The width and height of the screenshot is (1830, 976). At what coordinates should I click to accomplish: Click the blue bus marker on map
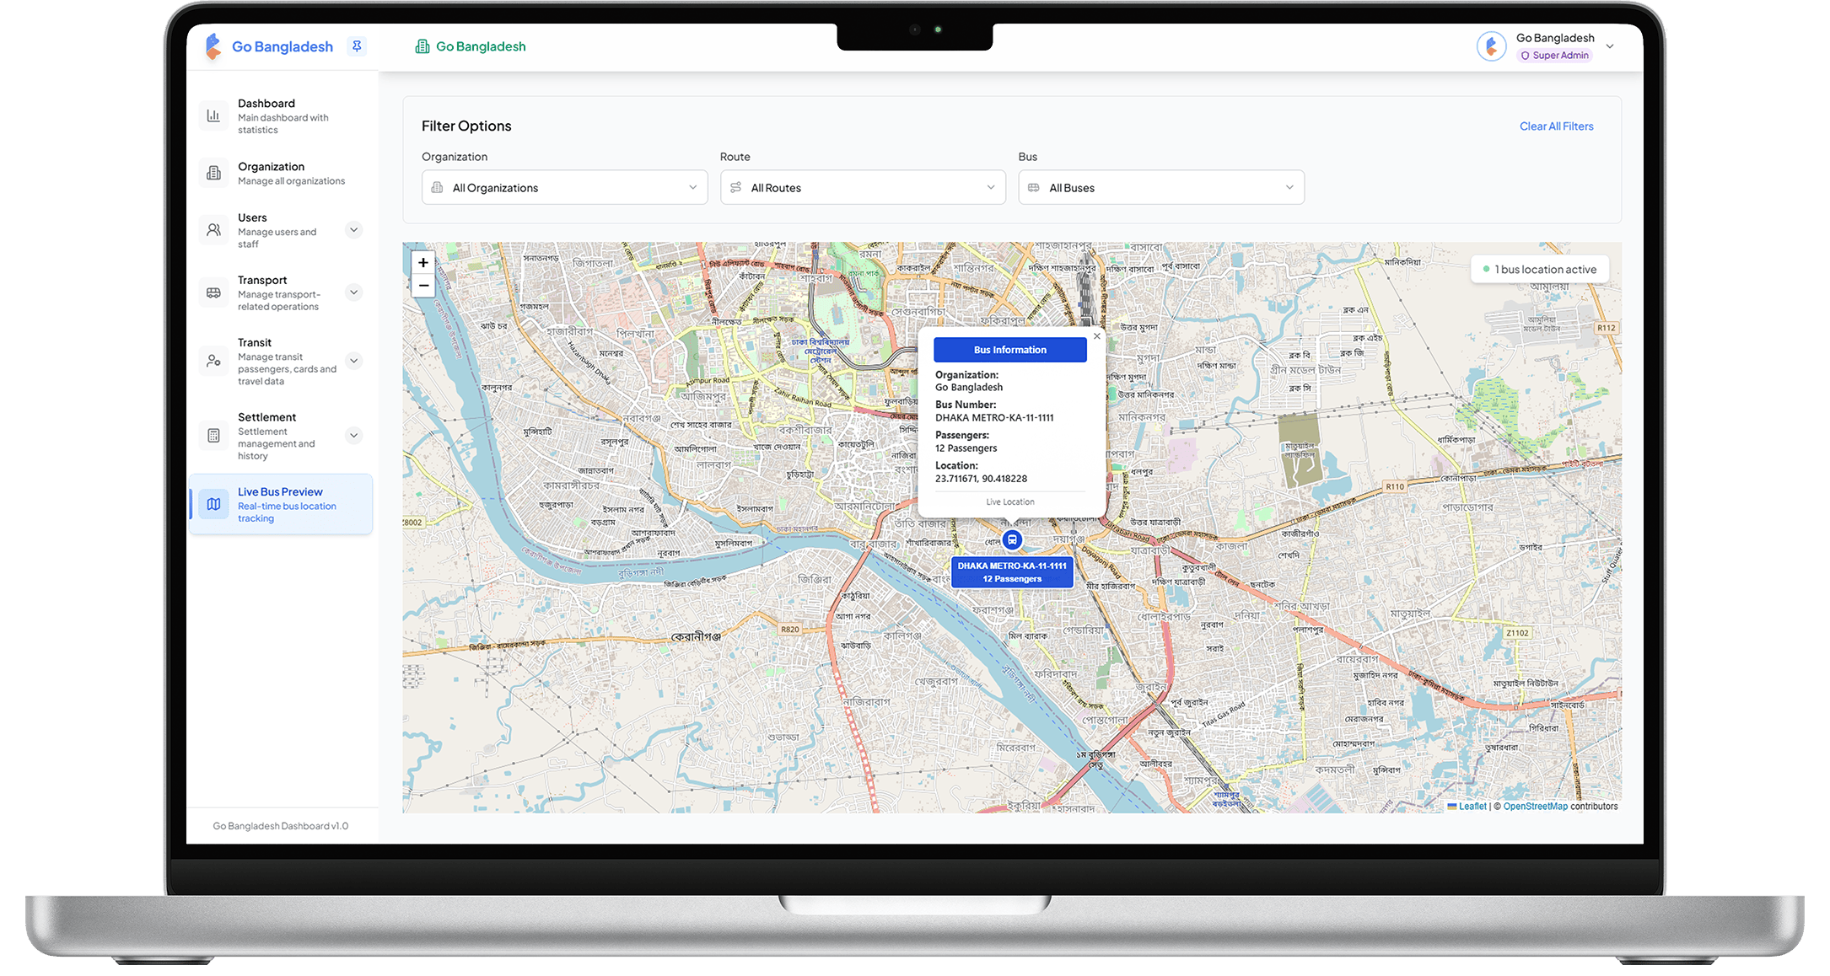1012,540
